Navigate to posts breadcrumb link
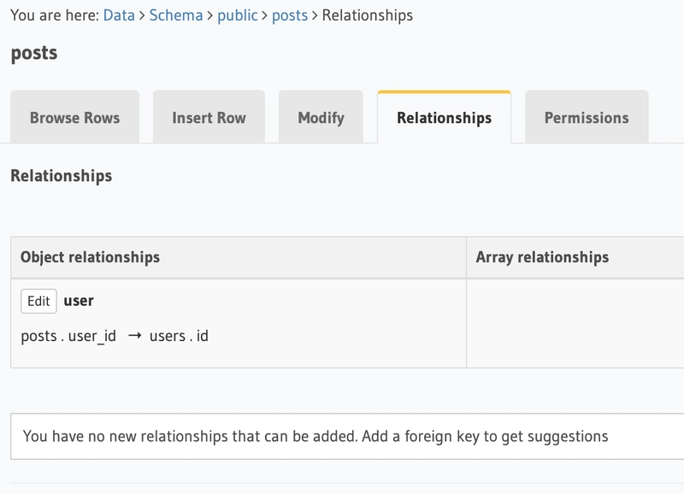Viewport: 684px width, 494px height. click(290, 15)
